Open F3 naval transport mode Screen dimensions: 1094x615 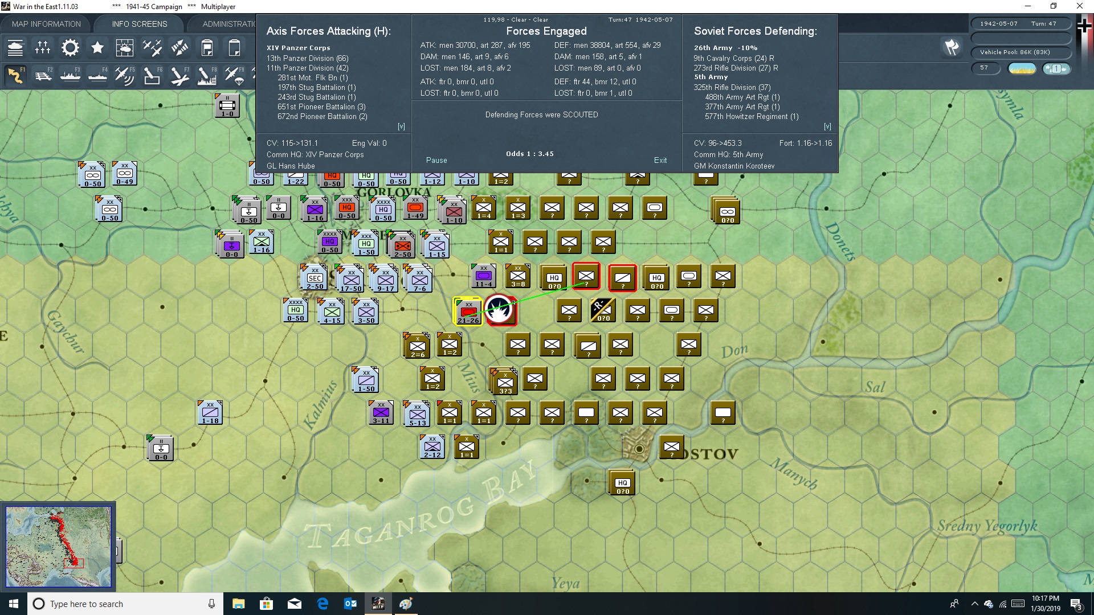71,75
